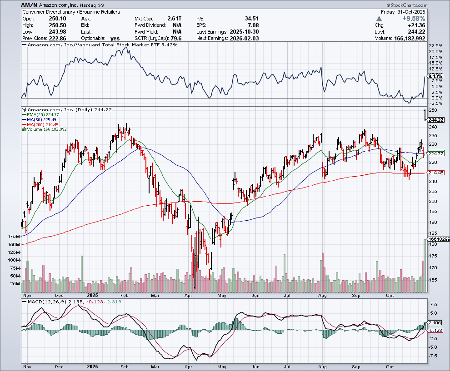This screenshot has height=371, width=450.
Task: Click the gap-up price bar near 250
Action: [425, 115]
